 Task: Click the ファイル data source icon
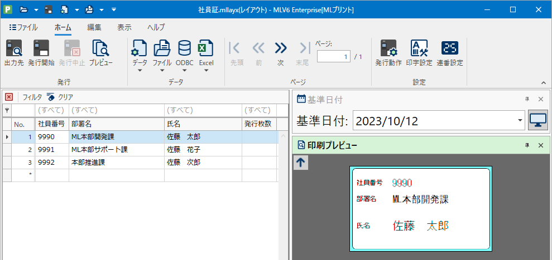click(162, 48)
